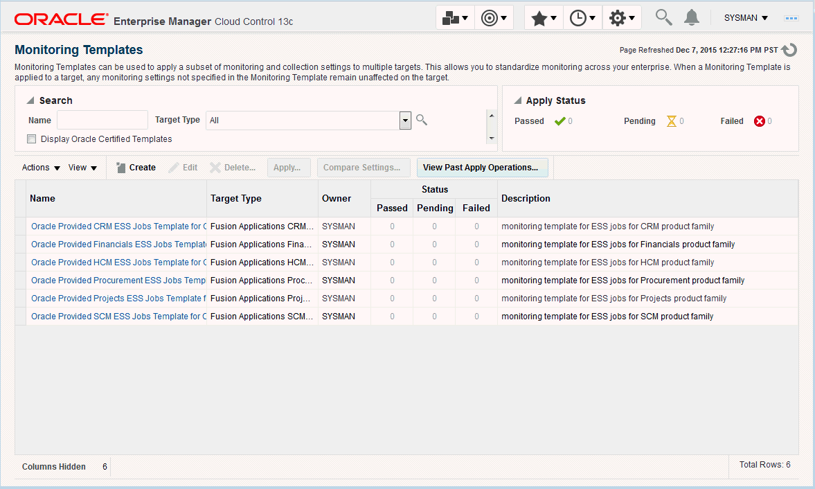Viewport: 815px width, 489px height.
Task: Open the Favorites star menu
Action: 544,18
